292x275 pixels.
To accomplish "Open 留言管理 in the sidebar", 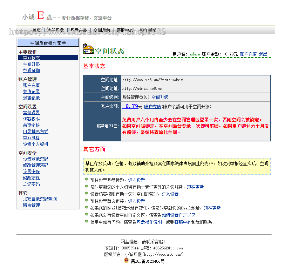I will pos(31,205).
